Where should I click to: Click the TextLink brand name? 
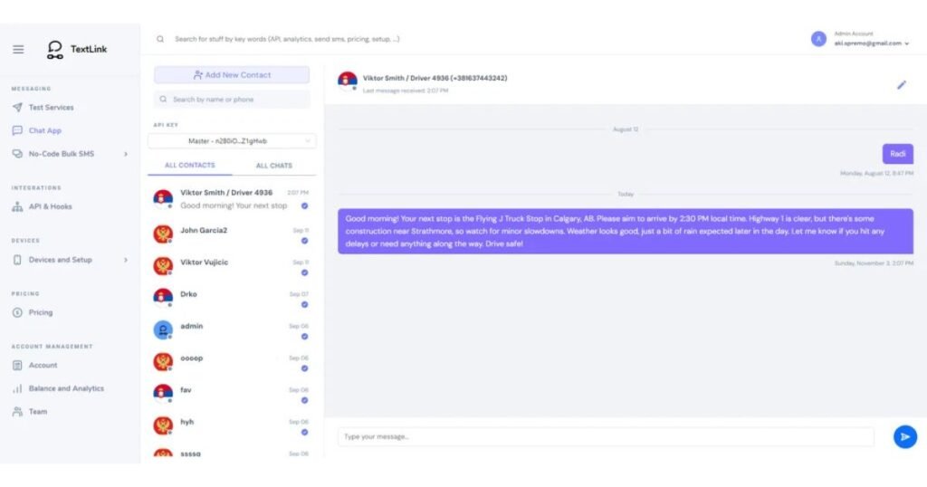[x=89, y=49]
